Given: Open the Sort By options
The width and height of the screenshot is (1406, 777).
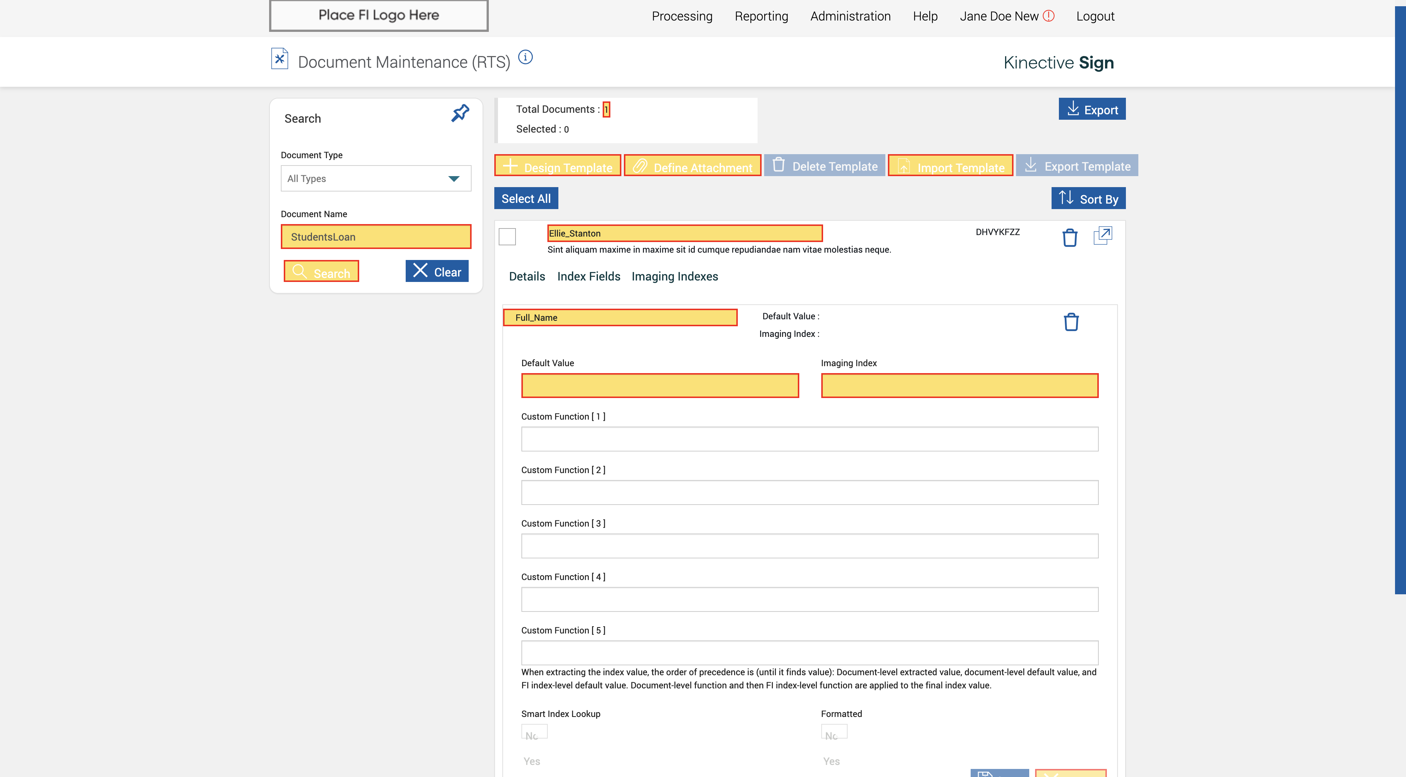Looking at the screenshot, I should tap(1088, 198).
